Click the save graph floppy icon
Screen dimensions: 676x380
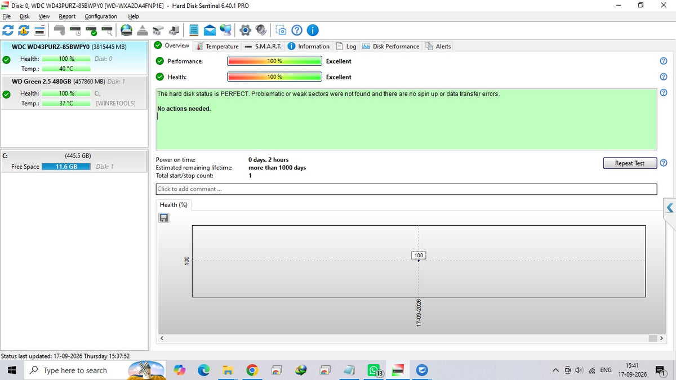[164, 217]
